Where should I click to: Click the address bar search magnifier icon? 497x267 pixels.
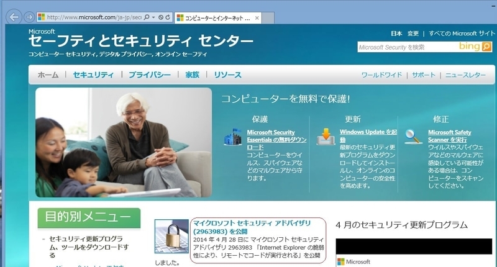[147, 17]
